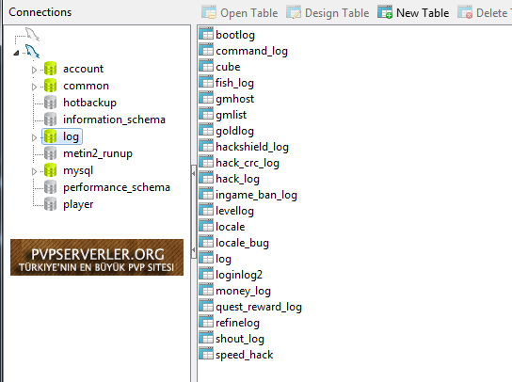Click the hackshield_log table icon
Image resolution: width=512 pixels, height=382 pixels.
[x=206, y=146]
